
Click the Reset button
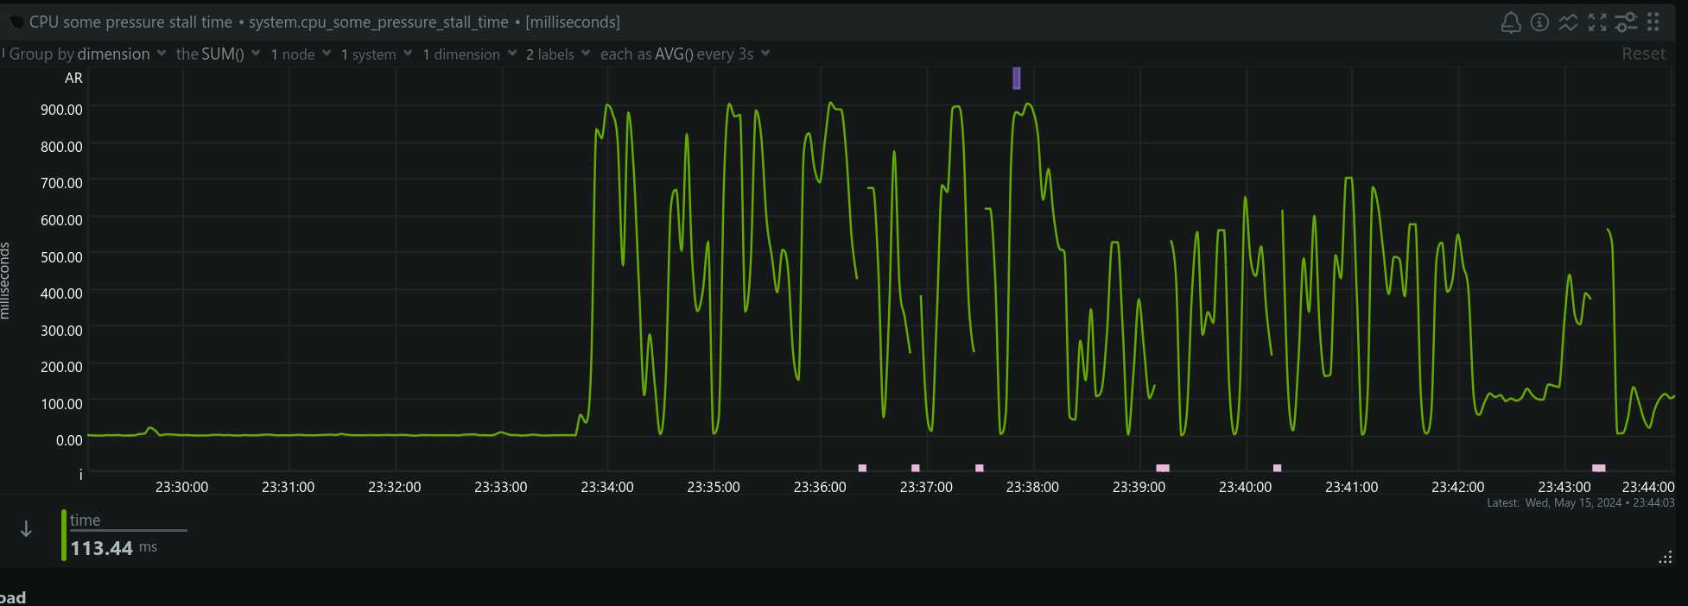[1643, 54]
